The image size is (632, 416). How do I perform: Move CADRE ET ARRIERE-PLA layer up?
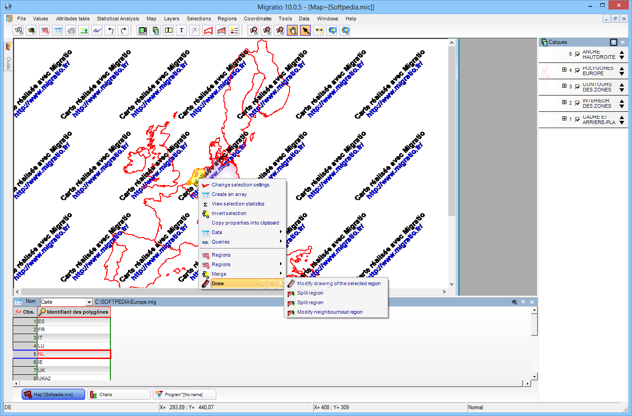(622, 117)
